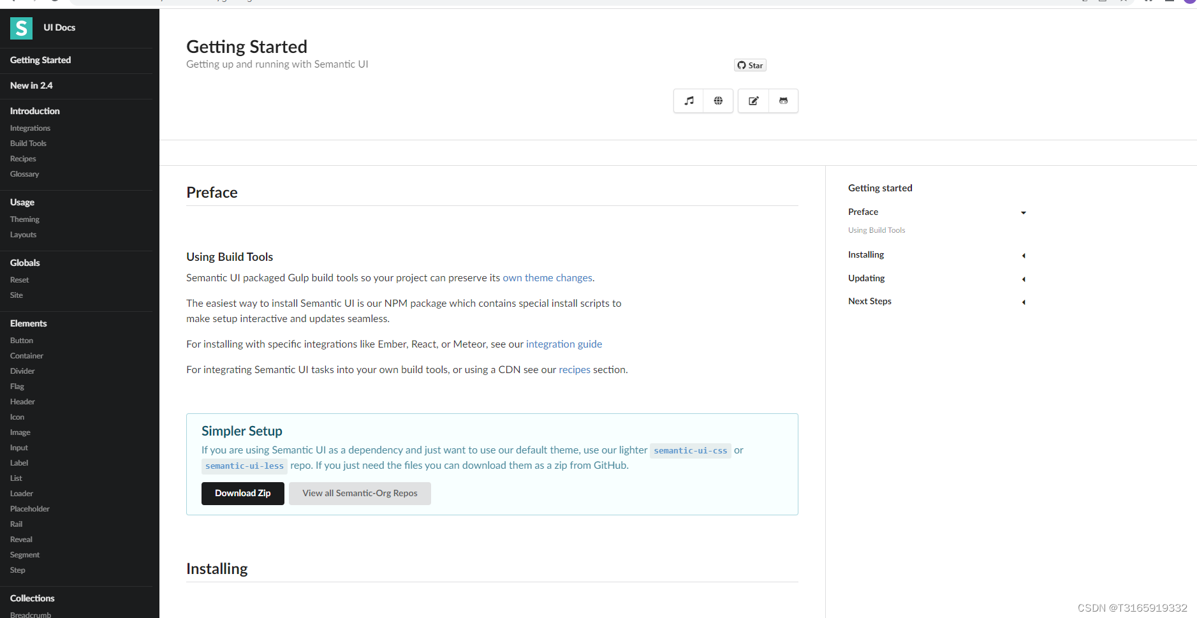Open New in 2.4 sidebar item
1197x618 pixels.
click(31, 85)
